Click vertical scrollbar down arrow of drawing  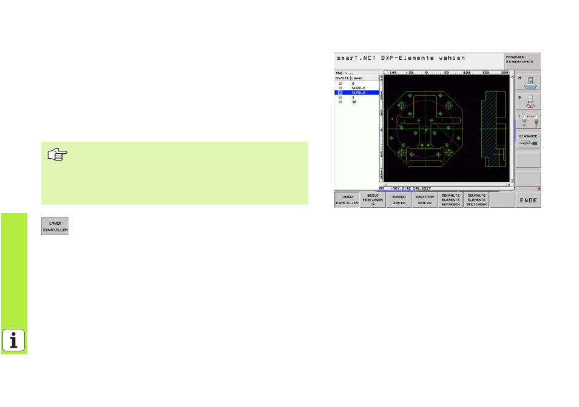(x=512, y=180)
